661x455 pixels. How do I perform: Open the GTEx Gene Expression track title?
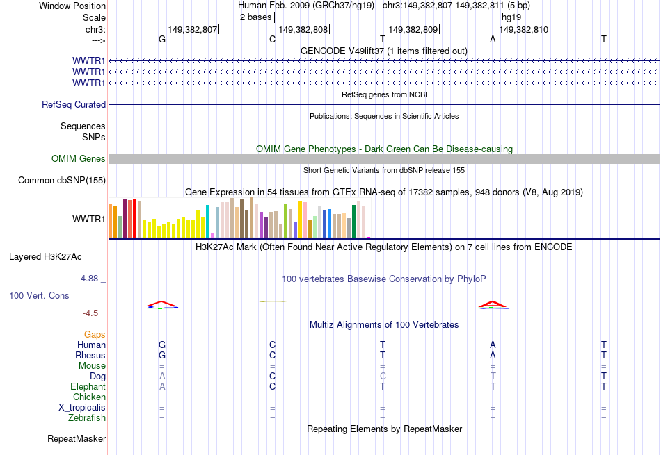point(384,192)
